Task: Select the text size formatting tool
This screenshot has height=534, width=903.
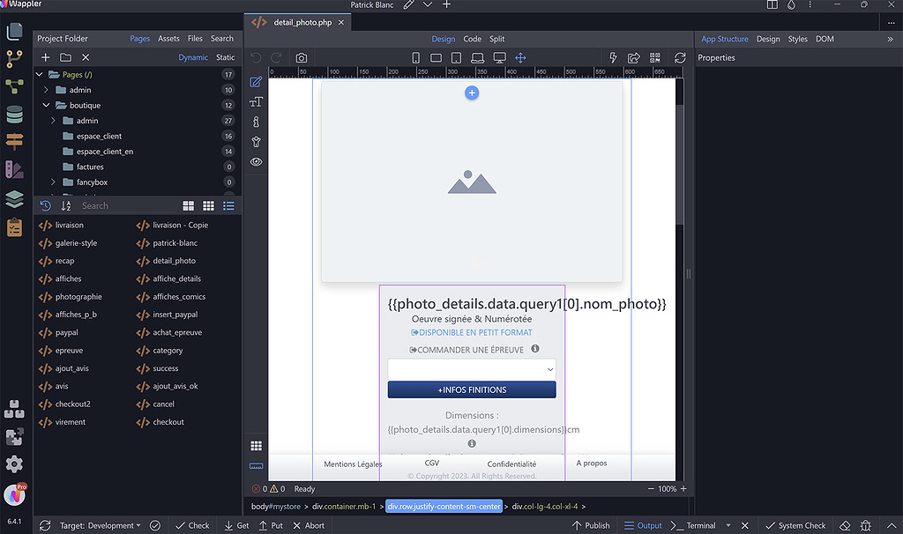Action: (x=256, y=102)
